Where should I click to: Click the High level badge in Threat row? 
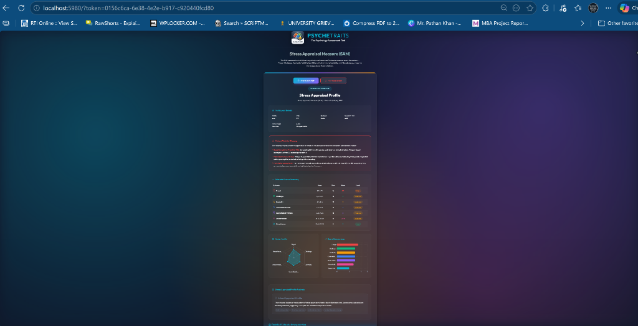(x=358, y=191)
